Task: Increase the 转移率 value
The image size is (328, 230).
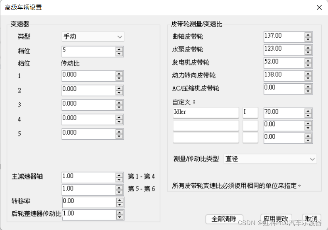Action: click(120, 200)
